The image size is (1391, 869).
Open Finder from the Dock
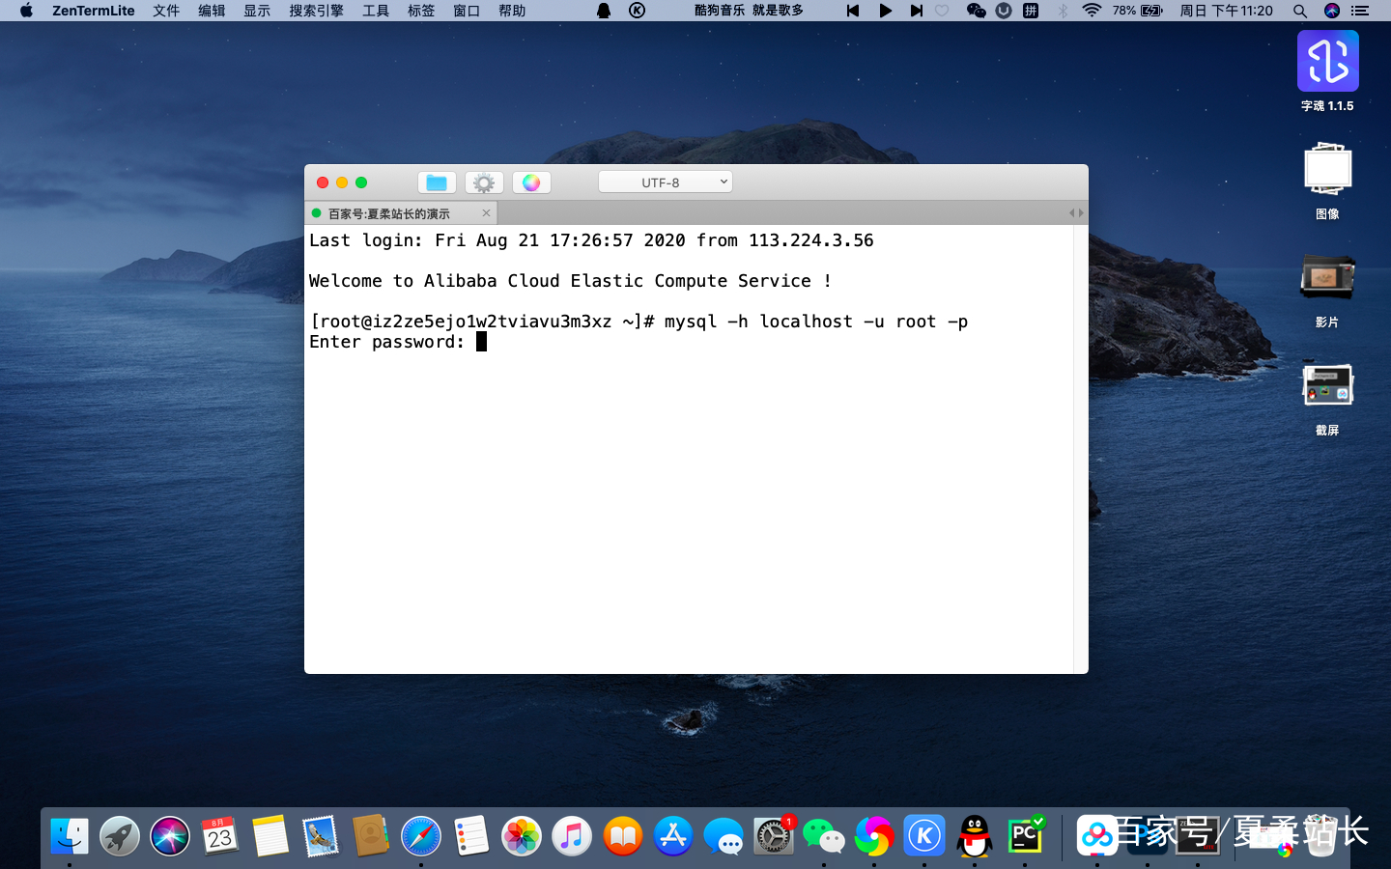pos(70,836)
